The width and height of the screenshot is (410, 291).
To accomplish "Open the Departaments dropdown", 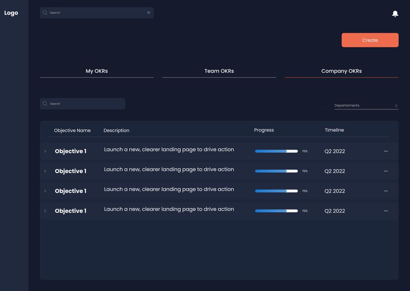I will (366, 106).
